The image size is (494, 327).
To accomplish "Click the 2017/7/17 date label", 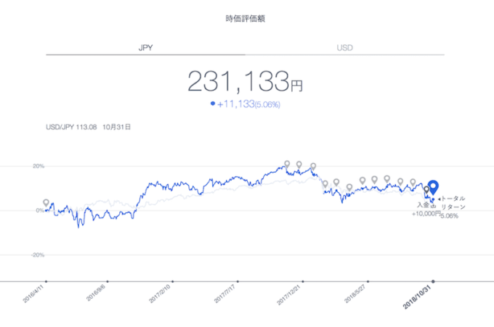I will [224, 294].
